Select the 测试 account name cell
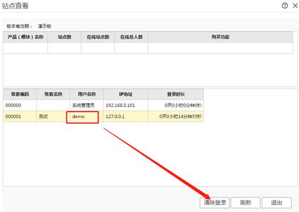 click(x=53, y=116)
